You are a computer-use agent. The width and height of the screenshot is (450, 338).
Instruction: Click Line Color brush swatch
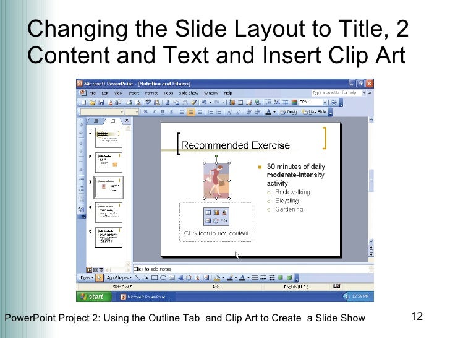(229, 277)
